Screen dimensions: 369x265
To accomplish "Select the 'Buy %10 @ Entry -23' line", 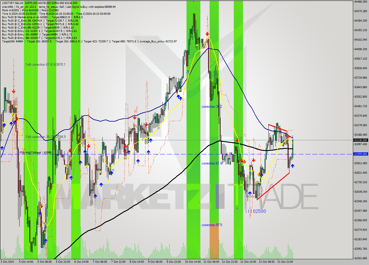I will click(x=39, y=31).
